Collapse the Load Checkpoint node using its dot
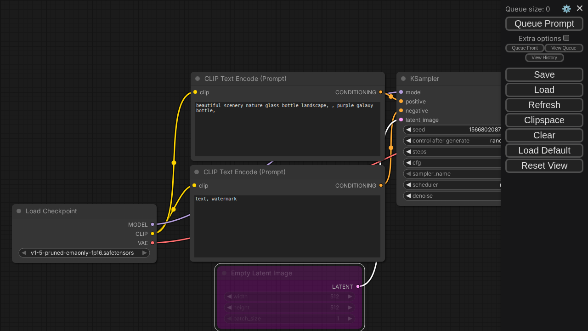Image resolution: width=588 pixels, height=331 pixels. tap(19, 211)
